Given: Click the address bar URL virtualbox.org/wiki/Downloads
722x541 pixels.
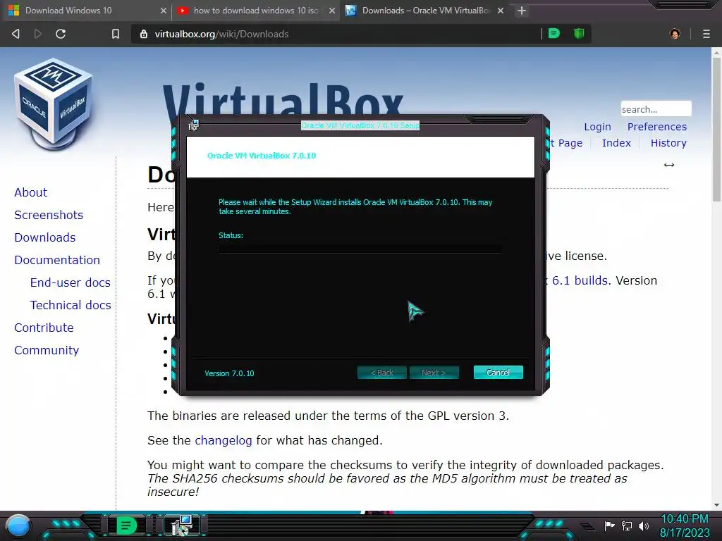Looking at the screenshot, I should click(221, 34).
